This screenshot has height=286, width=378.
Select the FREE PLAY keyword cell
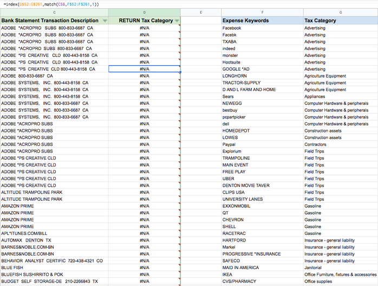(x=262, y=171)
